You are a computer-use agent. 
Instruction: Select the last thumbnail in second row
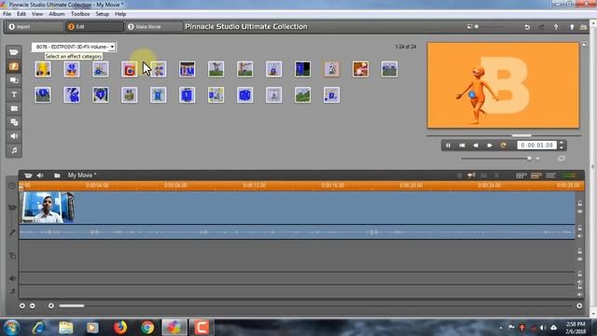pyautogui.click(x=332, y=95)
